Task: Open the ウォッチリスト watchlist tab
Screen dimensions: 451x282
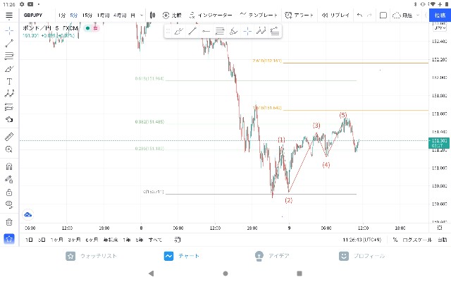Action: click(92, 256)
